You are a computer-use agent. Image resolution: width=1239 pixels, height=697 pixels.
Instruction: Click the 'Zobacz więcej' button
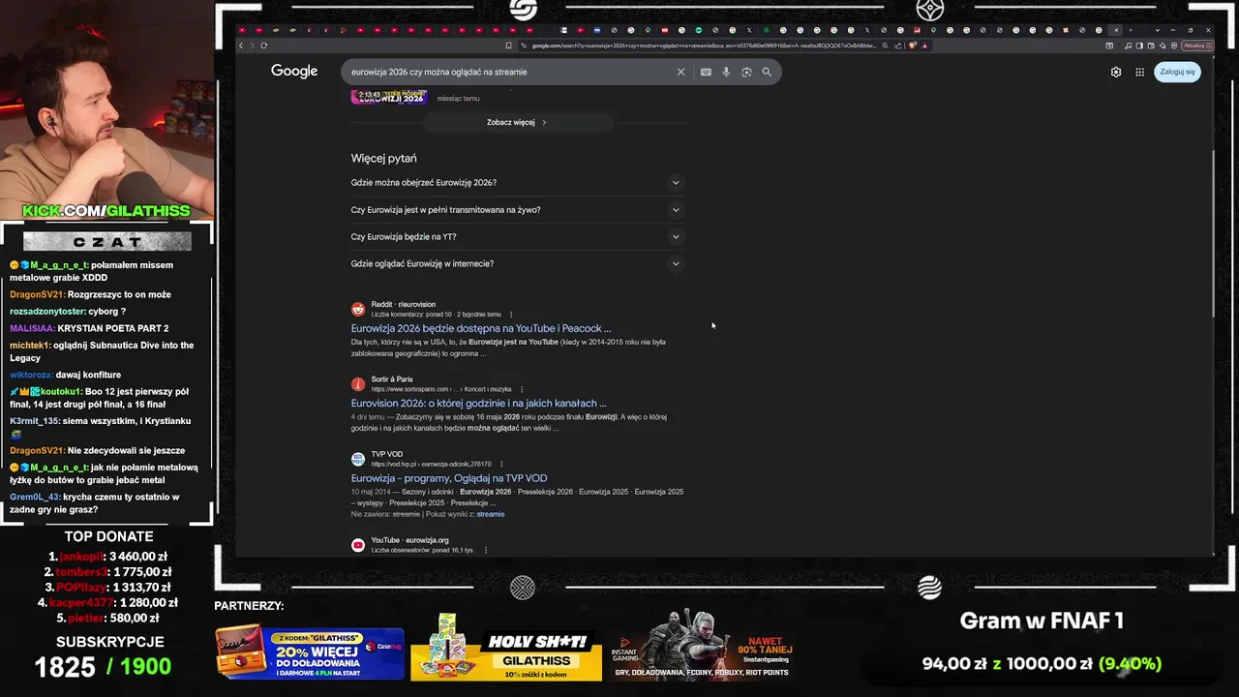[518, 122]
